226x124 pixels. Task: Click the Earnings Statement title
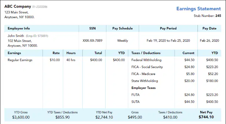(198, 9)
